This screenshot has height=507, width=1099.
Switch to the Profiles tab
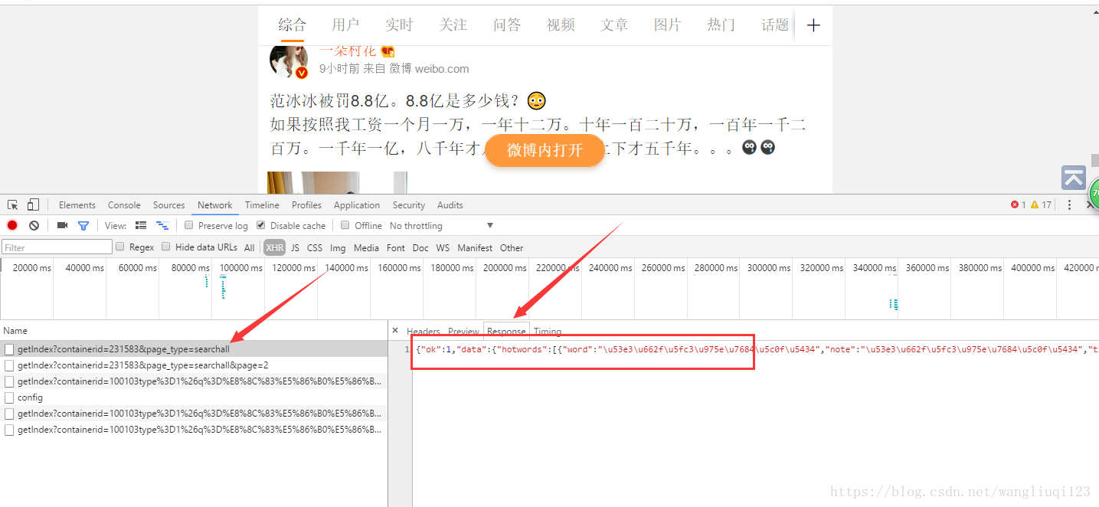click(x=306, y=204)
